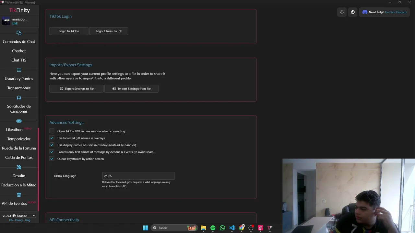The width and height of the screenshot is (415, 233).
Task: Click the Advanced Settings heading
Action: pyautogui.click(x=66, y=122)
